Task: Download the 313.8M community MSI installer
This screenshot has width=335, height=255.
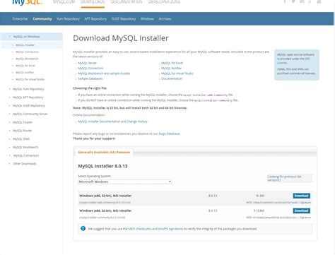Action: [x=302, y=210]
